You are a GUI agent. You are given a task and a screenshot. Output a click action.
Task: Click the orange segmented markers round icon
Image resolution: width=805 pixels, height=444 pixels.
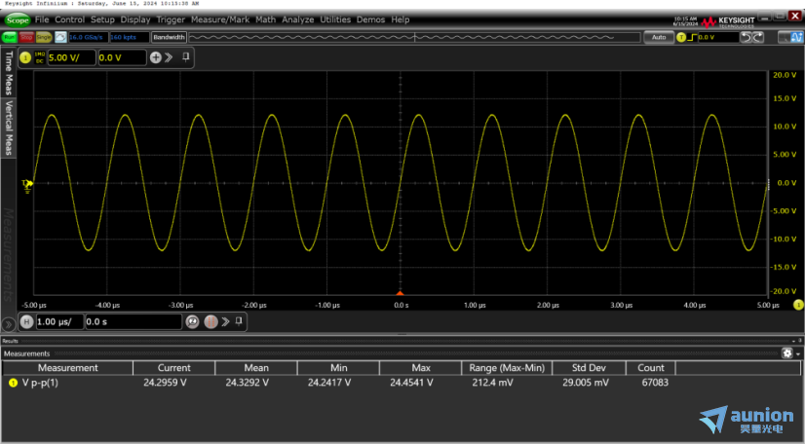[x=211, y=322]
